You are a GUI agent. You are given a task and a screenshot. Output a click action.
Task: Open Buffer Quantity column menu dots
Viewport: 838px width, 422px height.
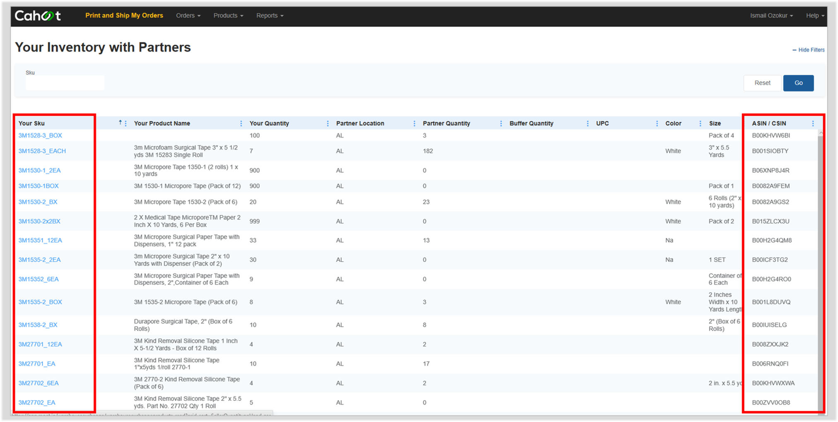588,123
